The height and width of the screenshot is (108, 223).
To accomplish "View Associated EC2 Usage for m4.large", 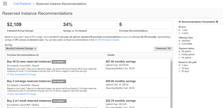I will 23,94.
